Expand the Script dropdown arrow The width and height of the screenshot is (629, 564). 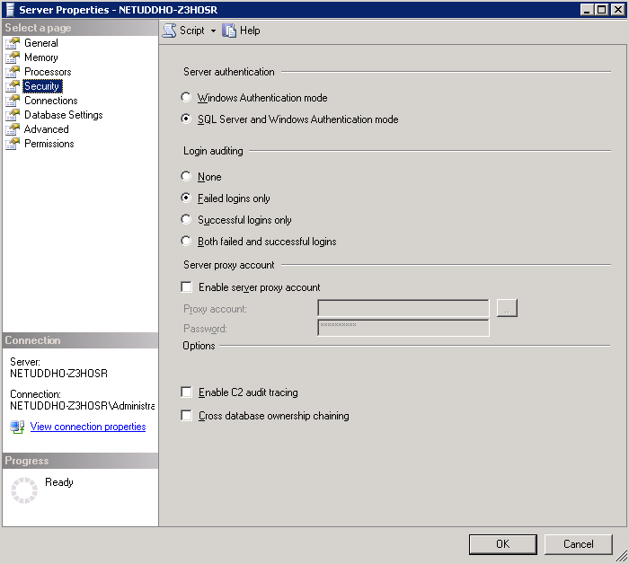[213, 31]
